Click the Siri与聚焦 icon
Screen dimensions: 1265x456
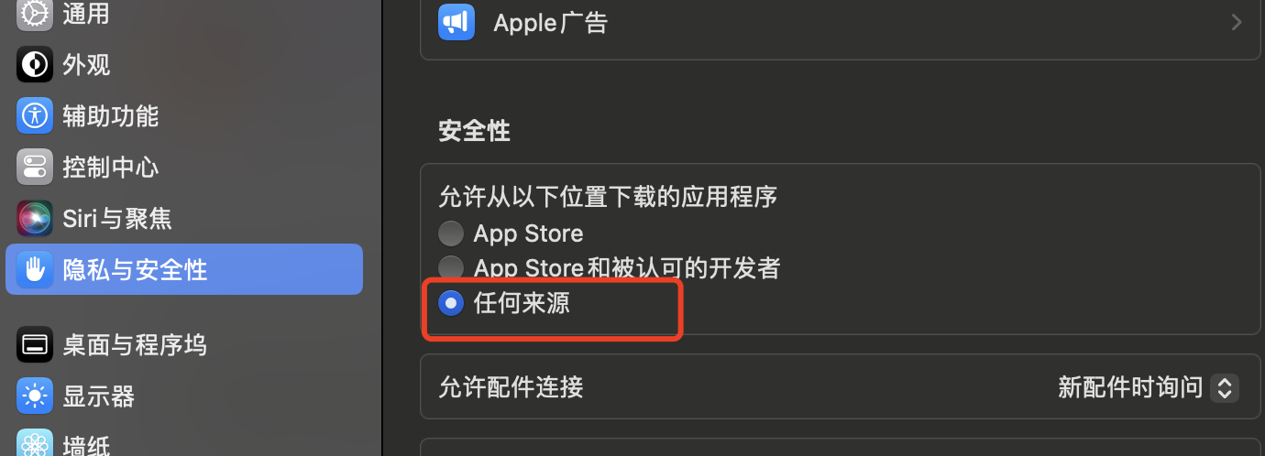point(35,218)
